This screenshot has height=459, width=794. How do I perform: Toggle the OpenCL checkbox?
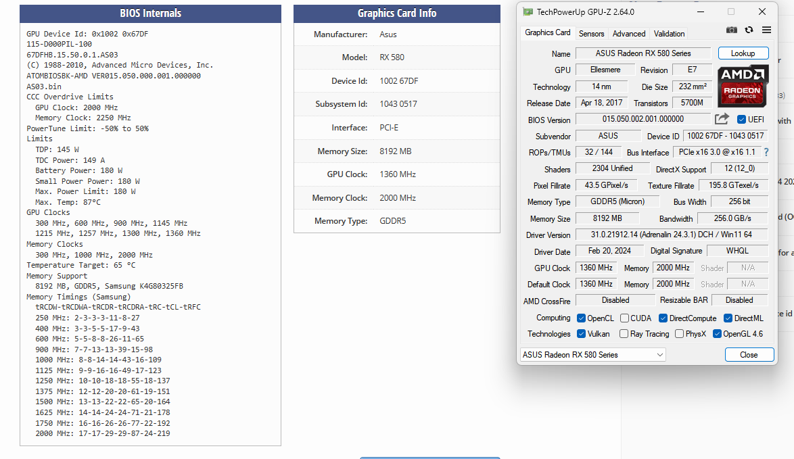pos(582,318)
